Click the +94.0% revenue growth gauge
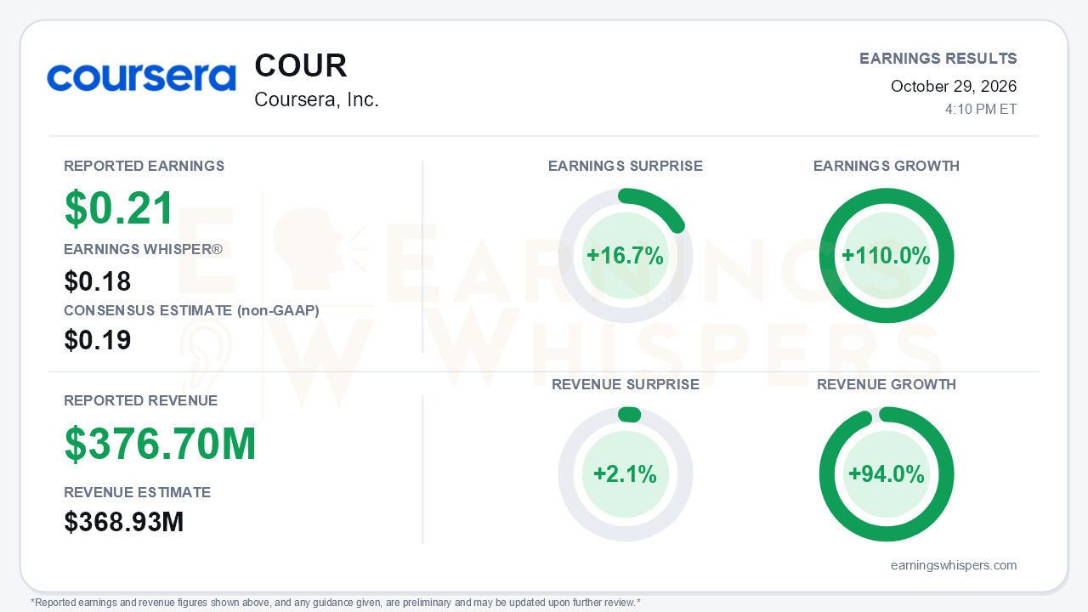The image size is (1088, 612). click(x=887, y=474)
